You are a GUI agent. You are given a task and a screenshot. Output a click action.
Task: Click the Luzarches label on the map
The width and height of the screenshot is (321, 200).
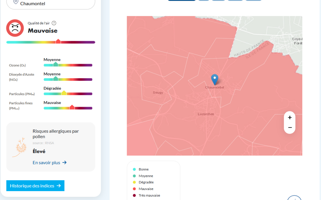pos(206,114)
